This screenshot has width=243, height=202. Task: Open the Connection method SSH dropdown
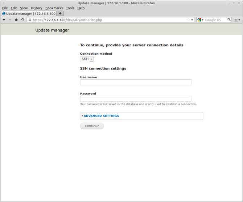pyautogui.click(x=87, y=59)
